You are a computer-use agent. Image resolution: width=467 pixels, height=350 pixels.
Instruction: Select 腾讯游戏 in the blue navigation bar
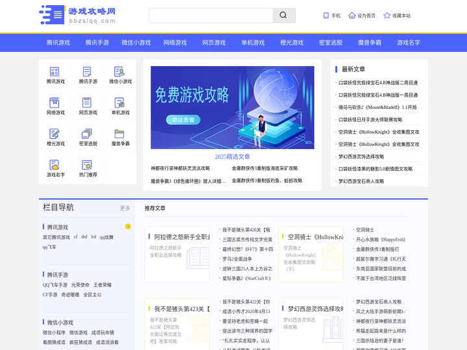click(58, 43)
